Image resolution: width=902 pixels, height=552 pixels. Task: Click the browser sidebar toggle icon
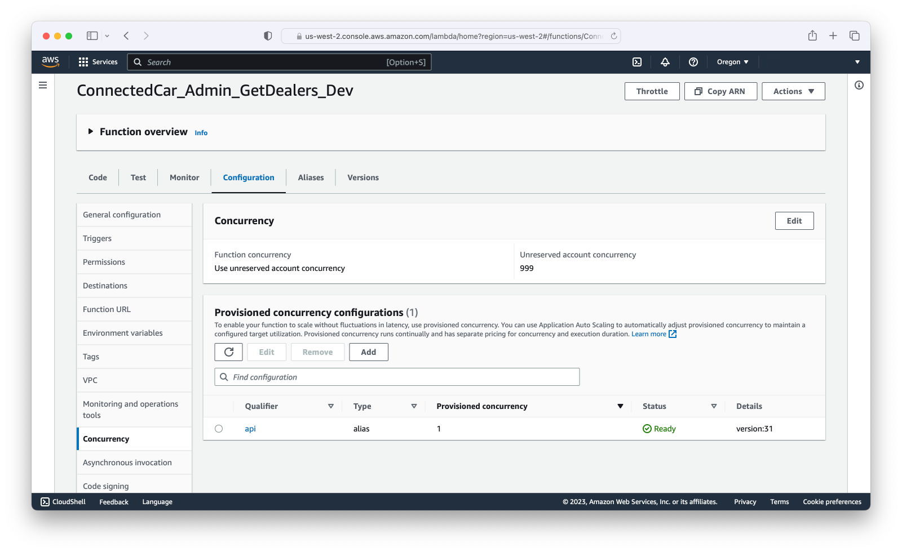(x=92, y=36)
